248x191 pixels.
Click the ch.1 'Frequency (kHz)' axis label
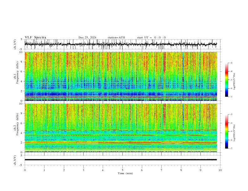click(17, 73)
